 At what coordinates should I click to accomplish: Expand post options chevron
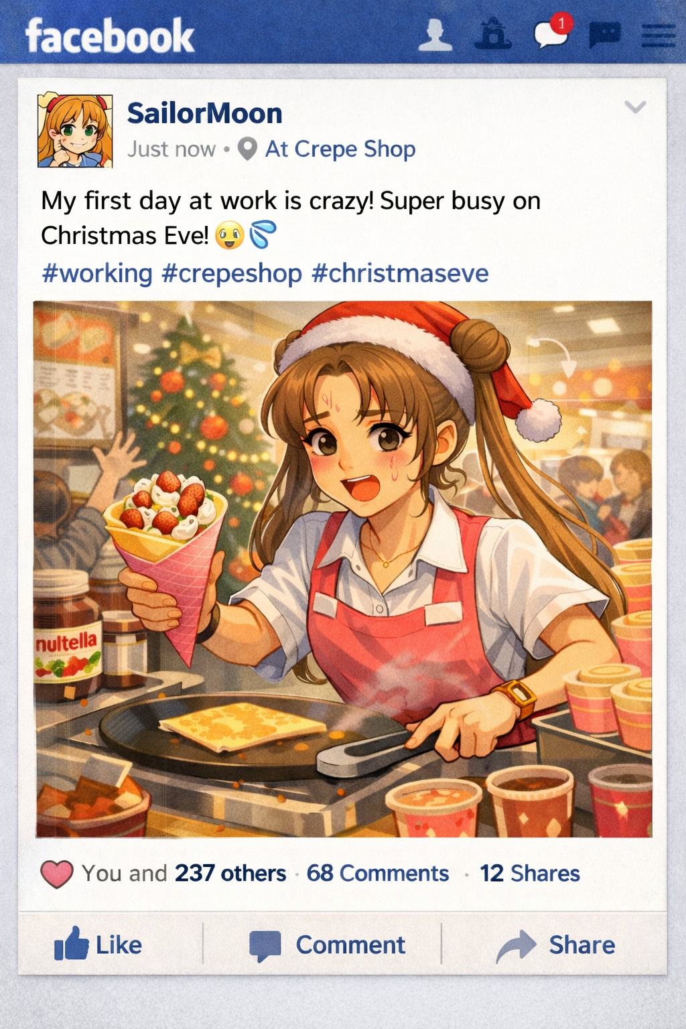[x=635, y=107]
